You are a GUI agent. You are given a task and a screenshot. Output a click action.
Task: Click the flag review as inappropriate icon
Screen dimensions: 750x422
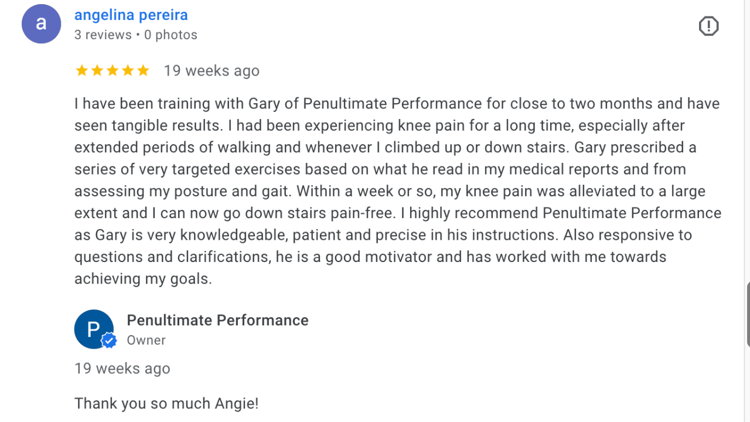708,26
